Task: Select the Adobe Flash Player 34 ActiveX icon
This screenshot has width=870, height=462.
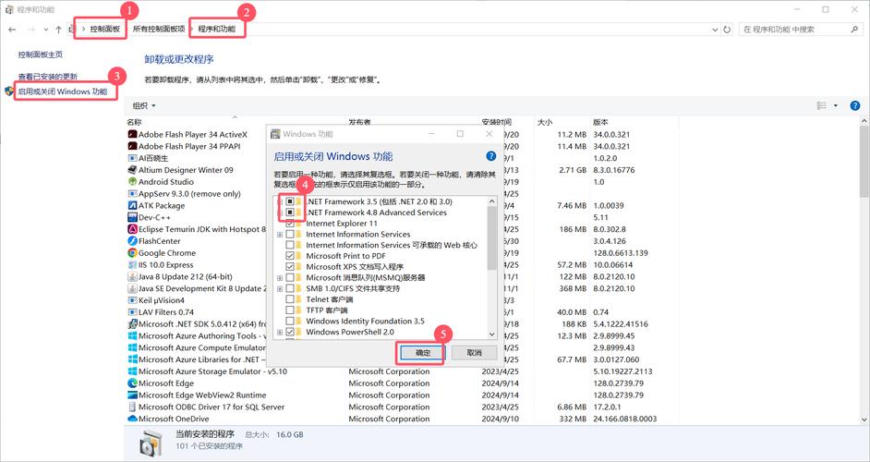Action: (x=132, y=134)
